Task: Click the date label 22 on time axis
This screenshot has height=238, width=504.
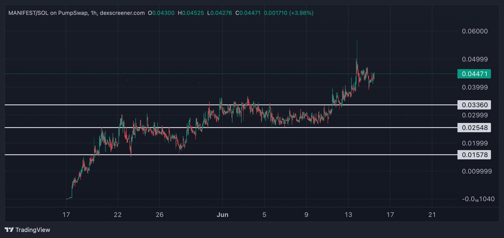Action: coord(118,215)
